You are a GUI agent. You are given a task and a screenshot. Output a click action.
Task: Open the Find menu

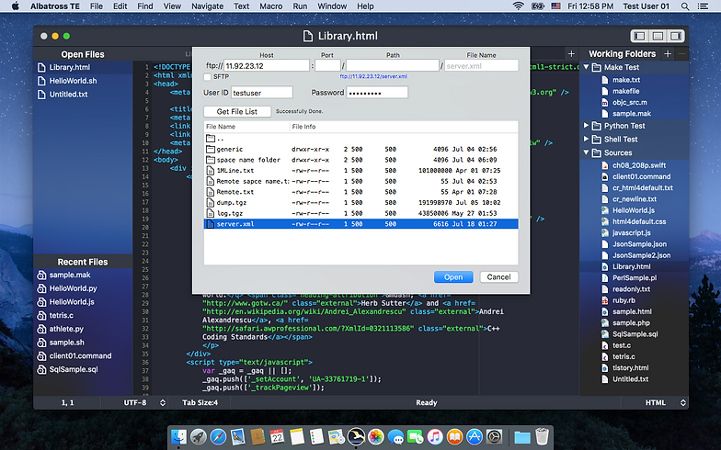tap(145, 6)
